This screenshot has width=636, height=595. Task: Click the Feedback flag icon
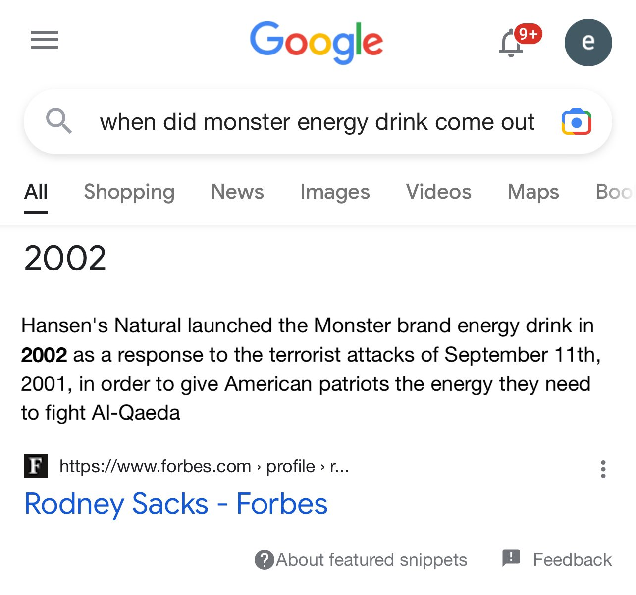coord(511,558)
